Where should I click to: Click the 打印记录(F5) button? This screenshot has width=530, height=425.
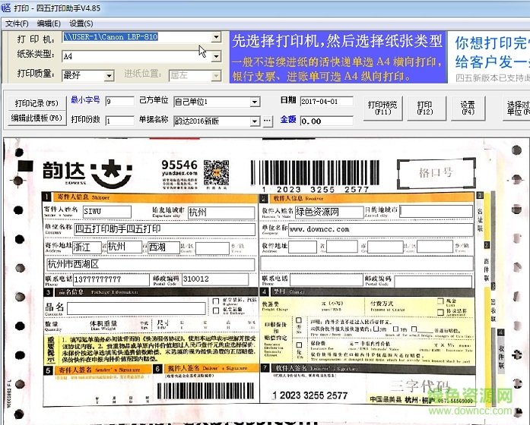point(36,103)
